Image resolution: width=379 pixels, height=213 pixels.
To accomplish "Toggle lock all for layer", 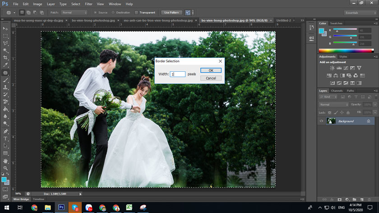I will [348, 113].
